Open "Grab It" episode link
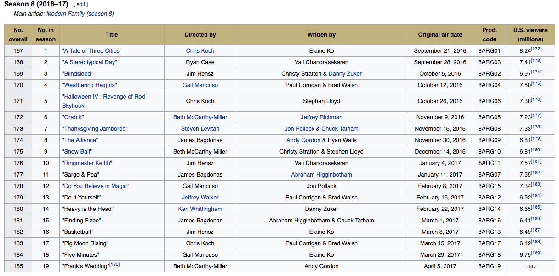 coord(73,117)
